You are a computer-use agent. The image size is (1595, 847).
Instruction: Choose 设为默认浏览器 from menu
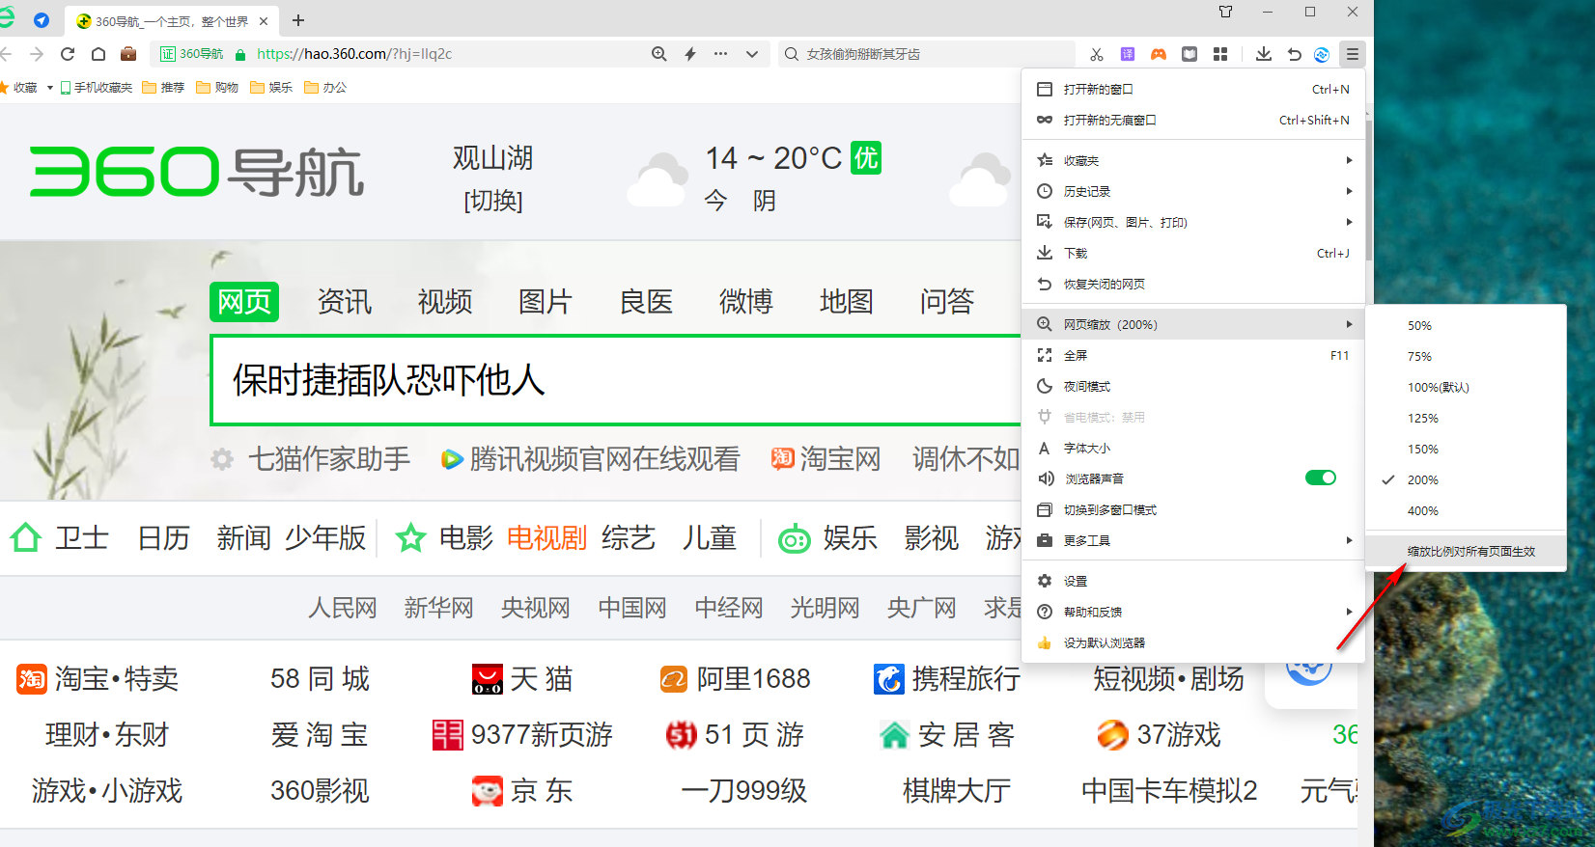(1192, 643)
